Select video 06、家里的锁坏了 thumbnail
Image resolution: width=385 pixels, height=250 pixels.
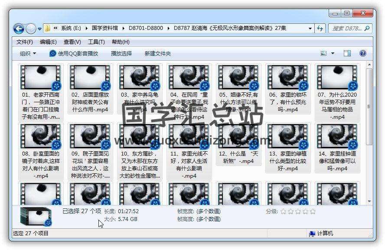tap(288, 77)
